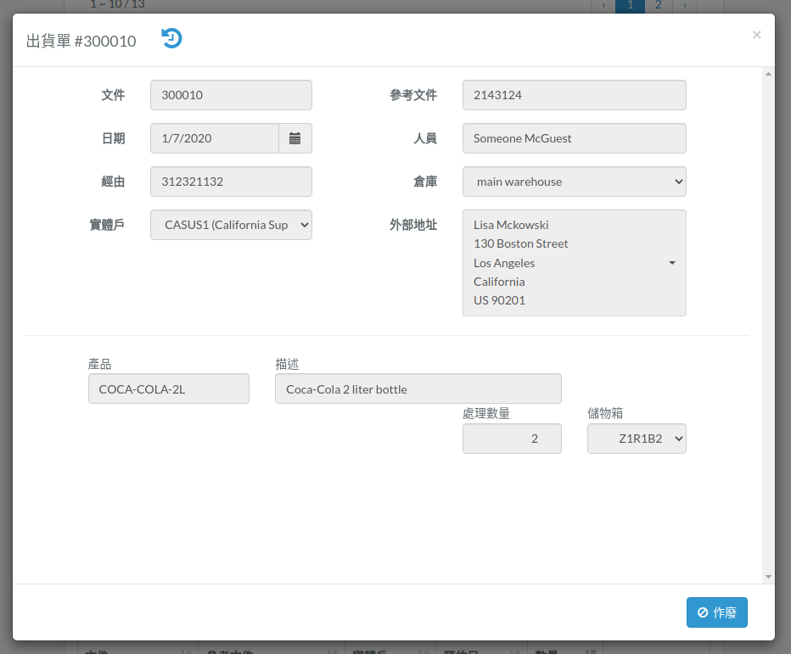Click next page arrow in background pagination
This screenshot has height=654, width=791.
pos(685,6)
